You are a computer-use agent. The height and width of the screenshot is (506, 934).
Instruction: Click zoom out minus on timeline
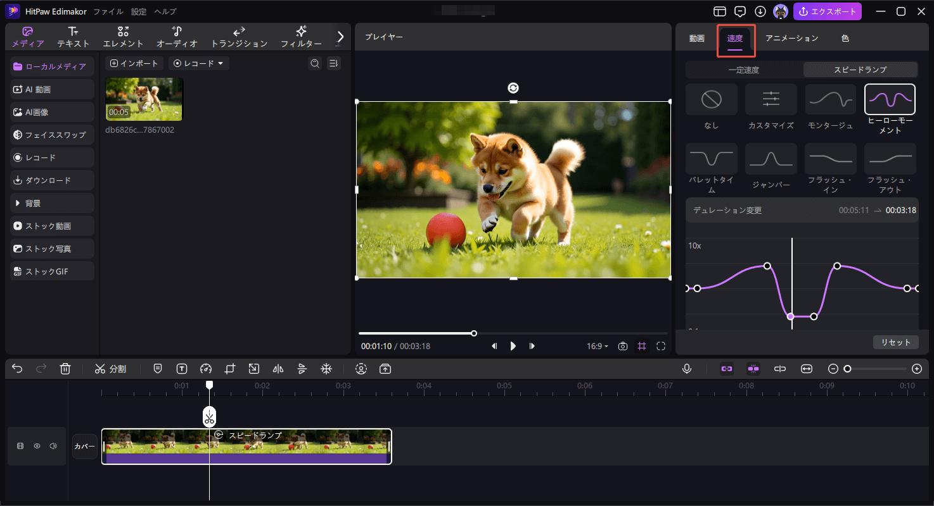(833, 369)
